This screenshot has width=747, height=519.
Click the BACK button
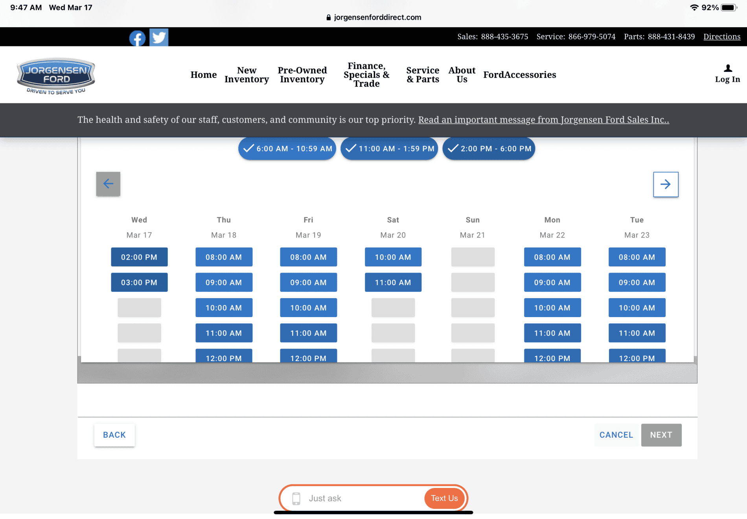coord(114,435)
